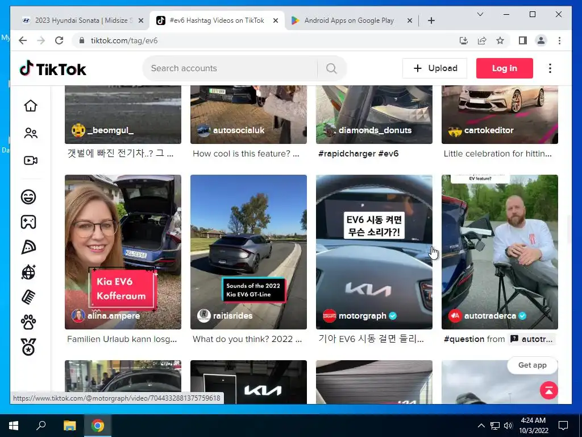Click caption 'Familien Urlaub kann losg...'
Viewport: 582px width, 437px height.
tap(122, 339)
